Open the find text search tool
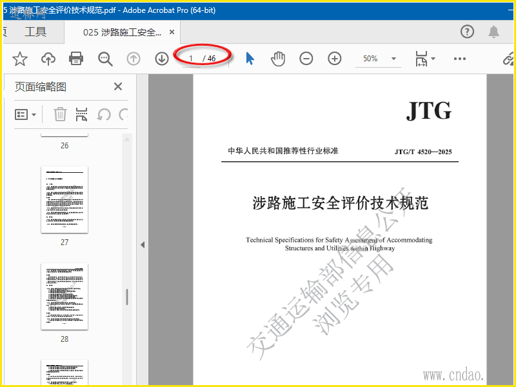 105,59
